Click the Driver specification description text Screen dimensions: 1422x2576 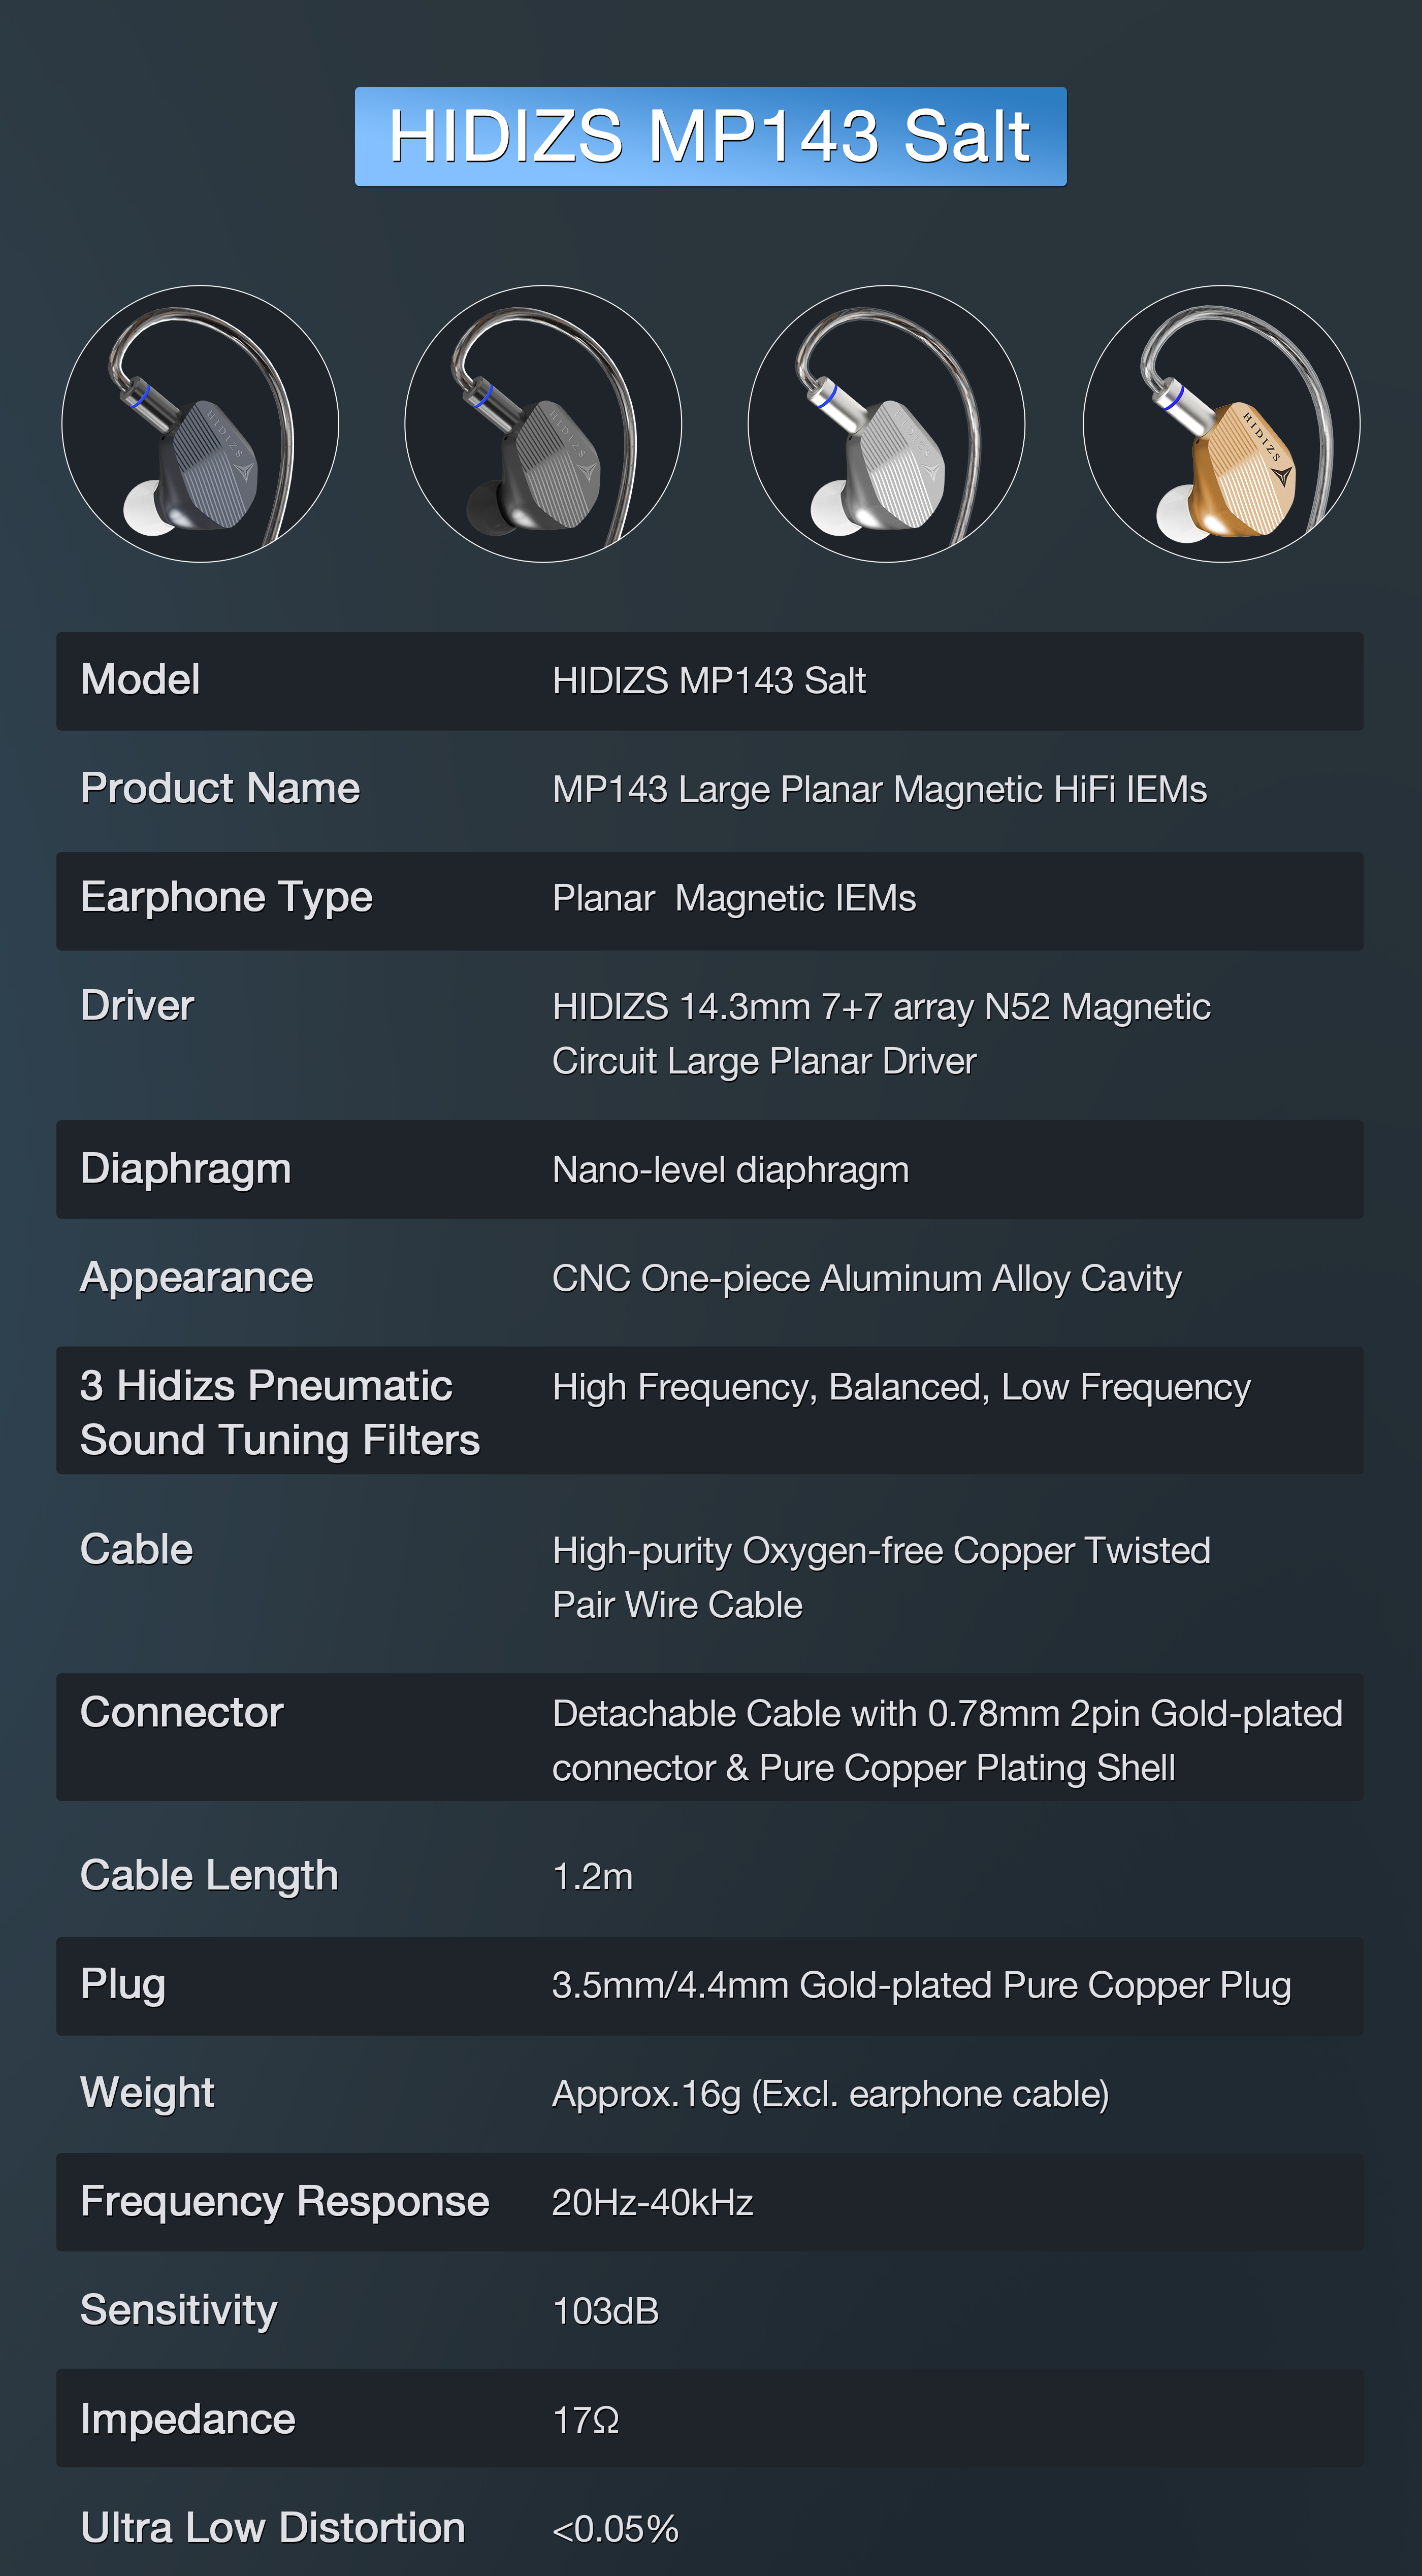880,1033
